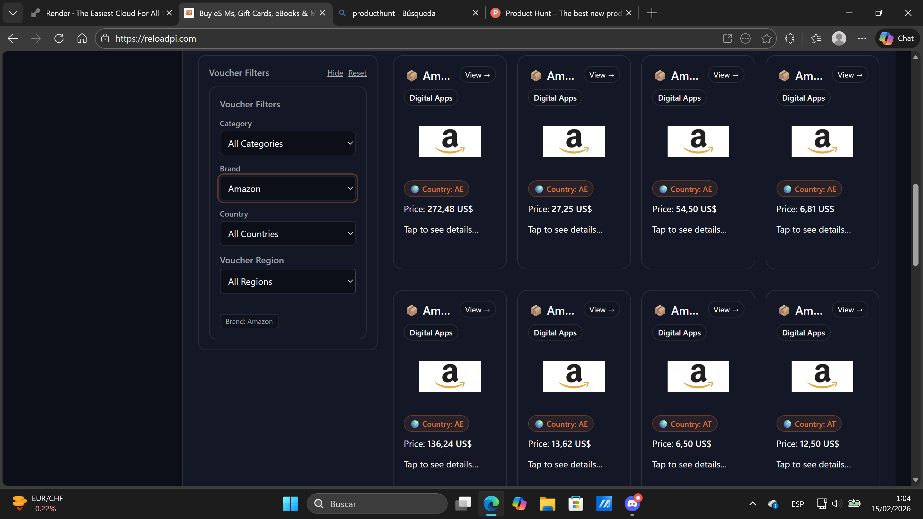Select the Copilot Chat icon in the browser
Viewport: 923px width, 519px height.
click(x=896, y=38)
